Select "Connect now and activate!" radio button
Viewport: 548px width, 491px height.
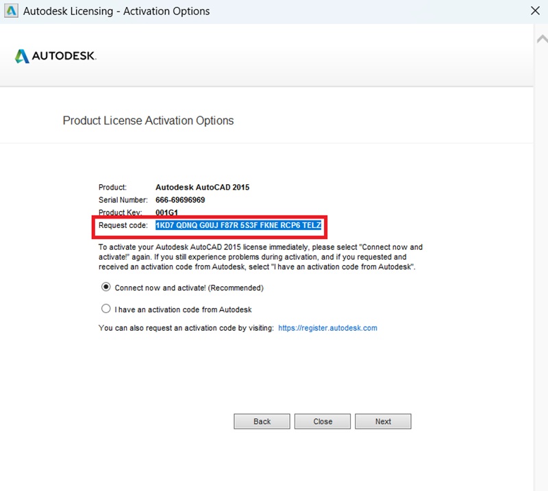[x=106, y=288]
